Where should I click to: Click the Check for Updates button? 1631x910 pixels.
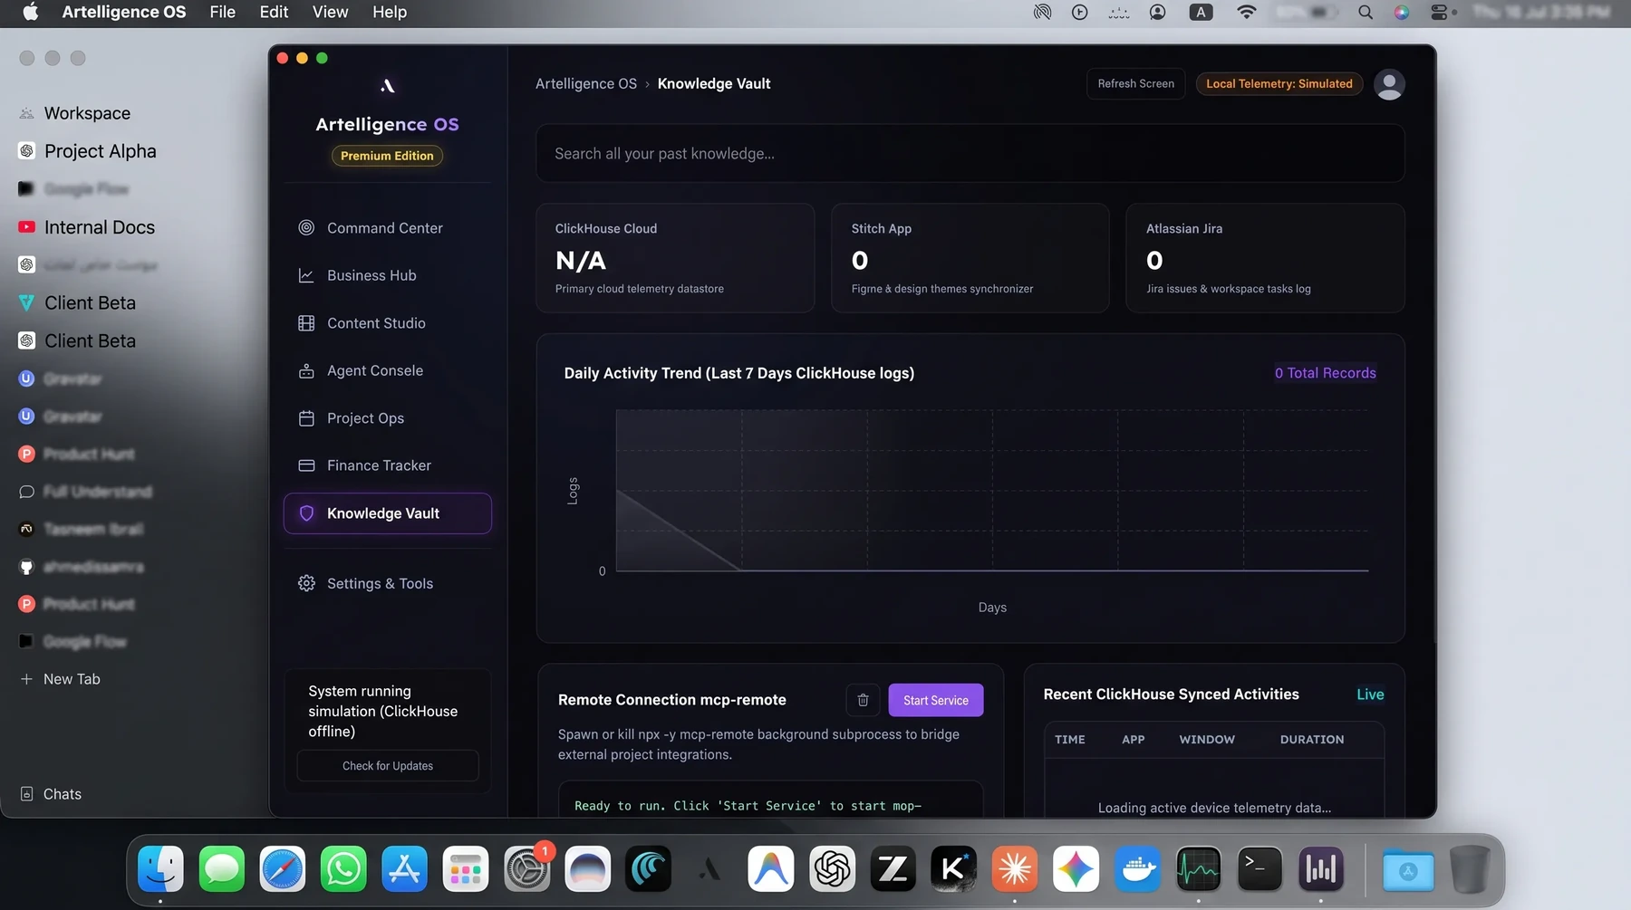tap(388, 766)
